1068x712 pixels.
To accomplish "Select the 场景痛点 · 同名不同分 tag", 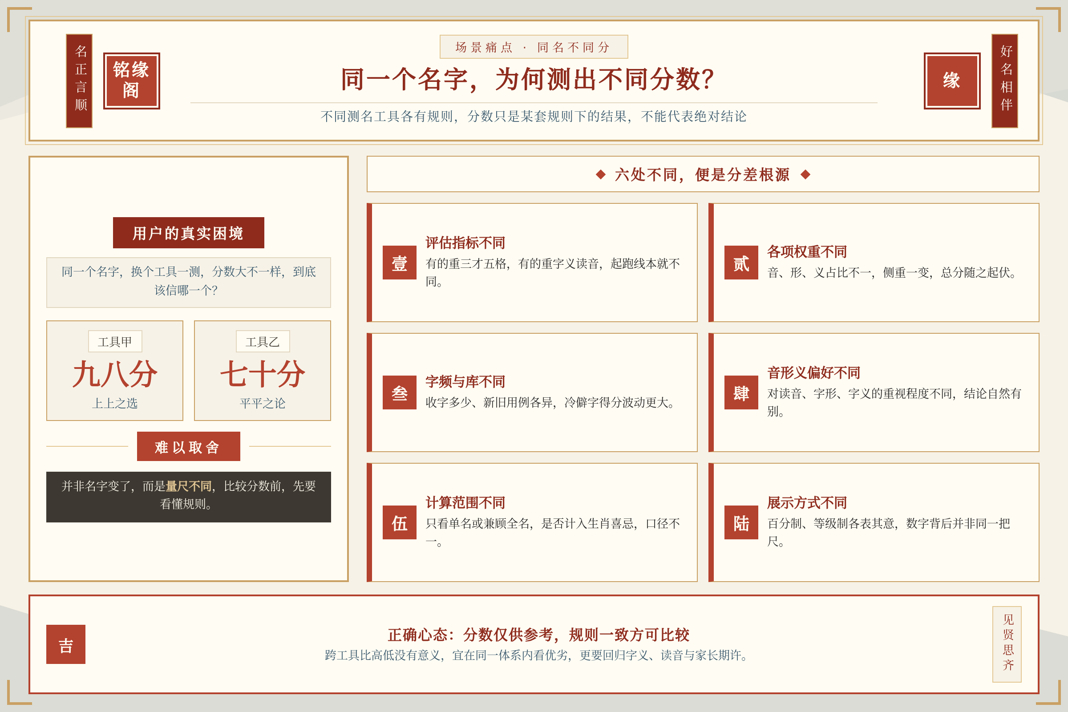I will pyautogui.click(x=534, y=47).
